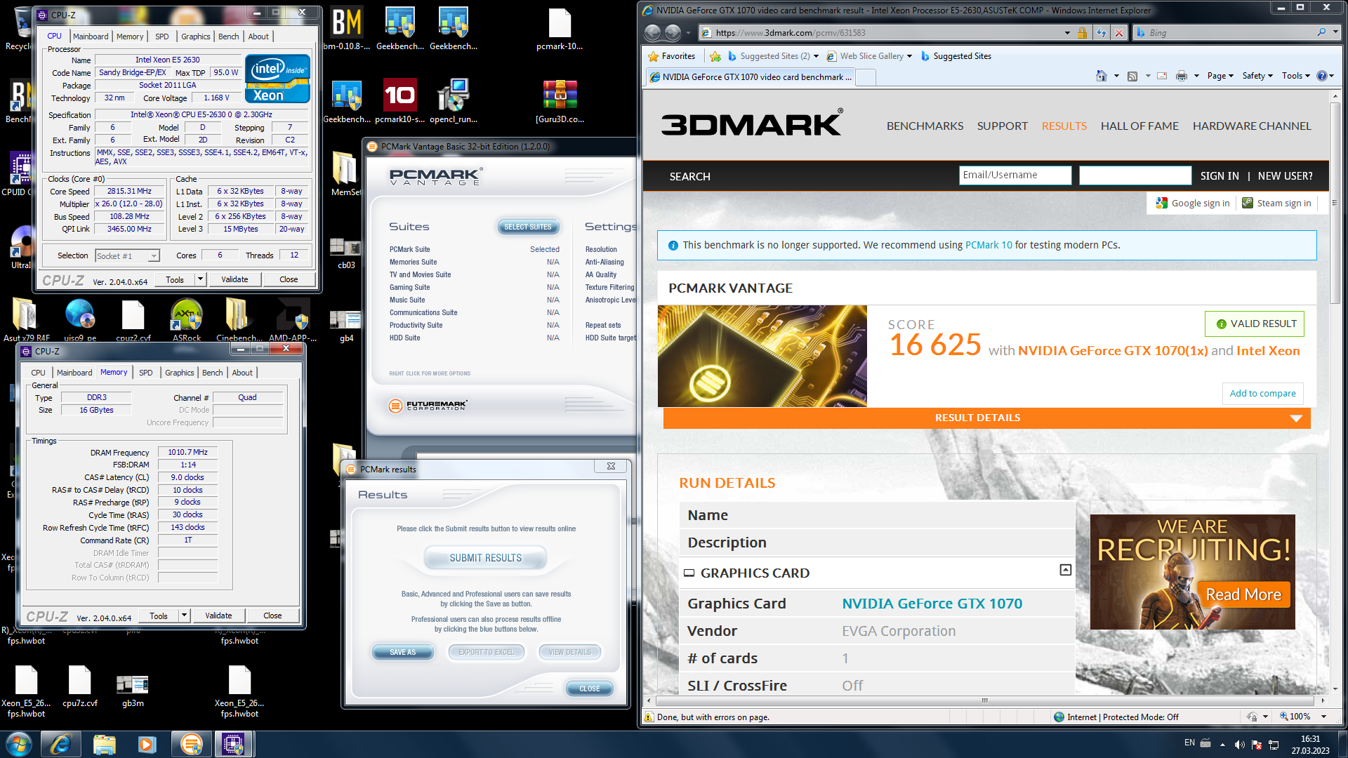Click the IE back navigation arrow

652,33
